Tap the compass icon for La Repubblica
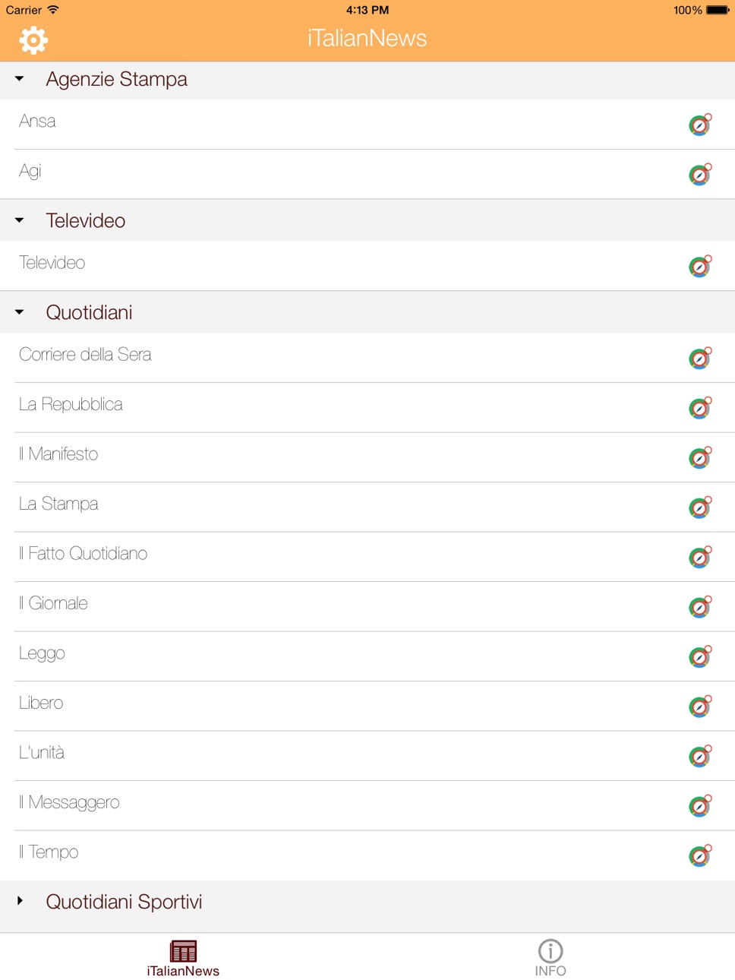The width and height of the screenshot is (735, 980). pos(700,408)
